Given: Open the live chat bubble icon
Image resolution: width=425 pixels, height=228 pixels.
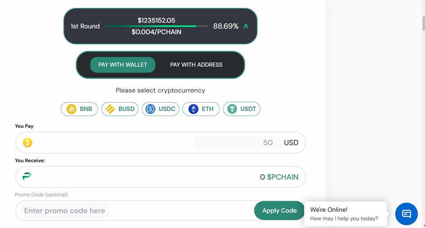Looking at the screenshot, I should click(406, 214).
